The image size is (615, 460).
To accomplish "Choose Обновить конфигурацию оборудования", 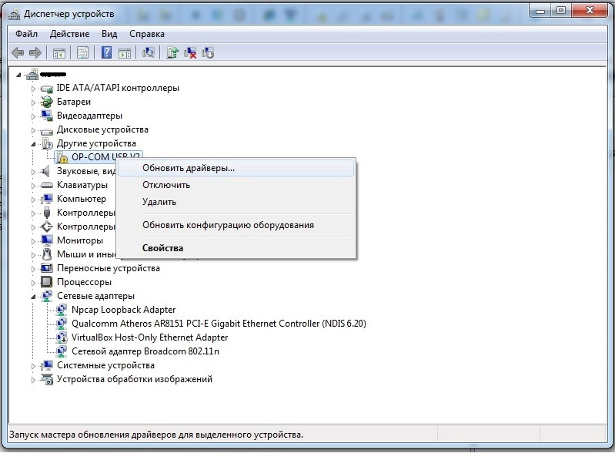I will [236, 225].
